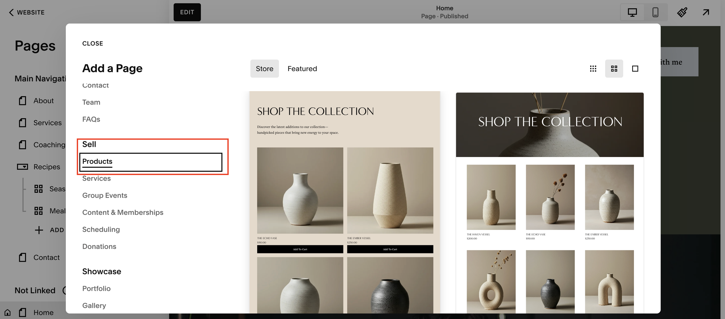Image resolution: width=725 pixels, height=319 pixels.
Task: Select the medium grid template view
Action: pos(614,69)
